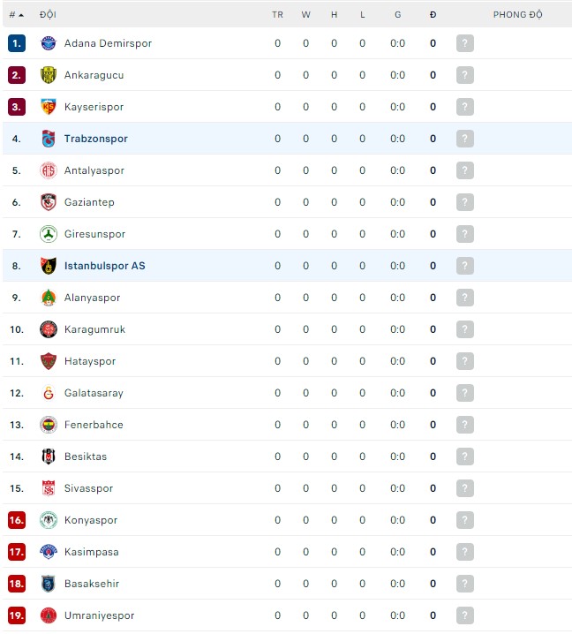Click the Istanbulspor AS team crest
The image size is (572, 634).
pyautogui.click(x=49, y=266)
